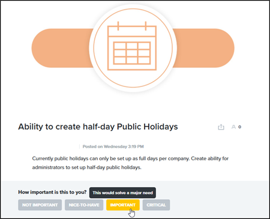This screenshot has height=219, width=270.
Task: Select the Nice-To-Have importance option
Action: (x=84, y=205)
